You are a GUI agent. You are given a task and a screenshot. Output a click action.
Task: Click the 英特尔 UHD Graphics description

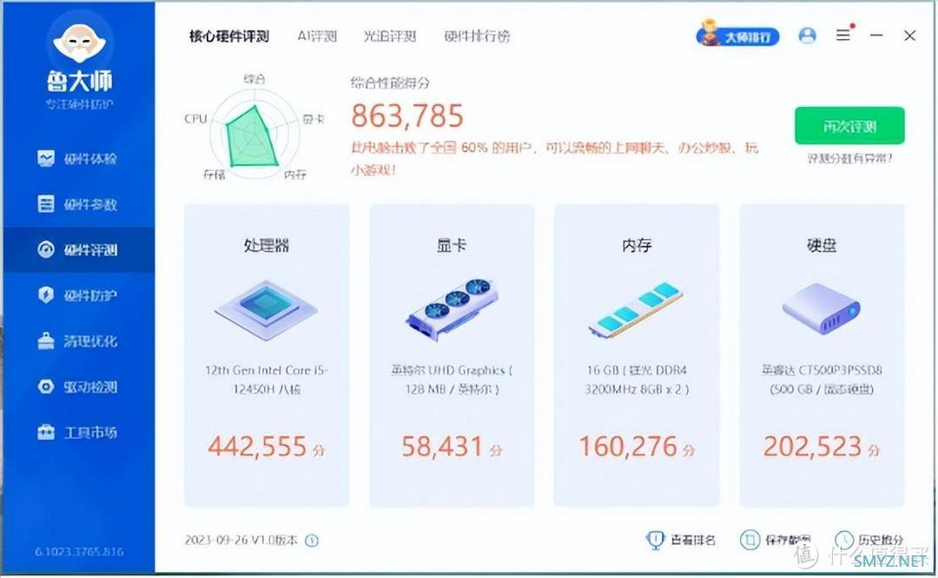tap(452, 380)
